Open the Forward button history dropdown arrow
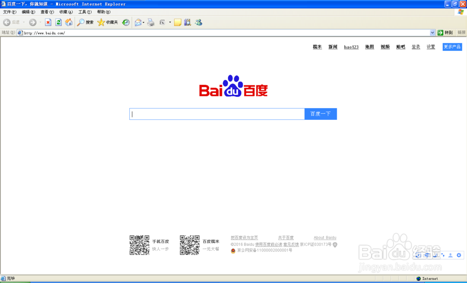The height and width of the screenshot is (283, 467). click(x=40, y=22)
